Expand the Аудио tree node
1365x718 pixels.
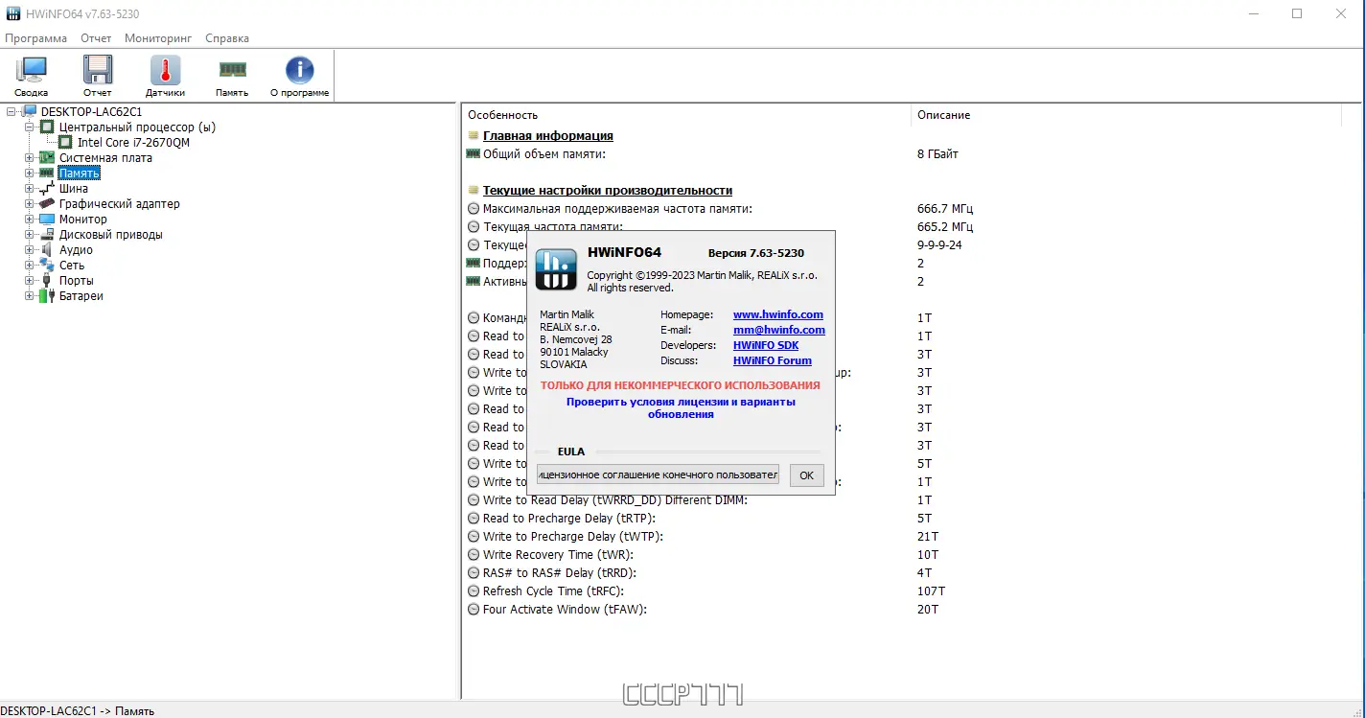pos(29,250)
